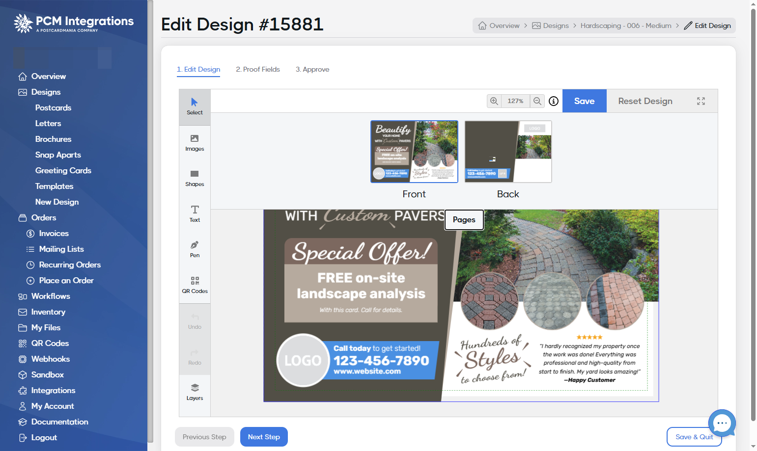Click the Redo tool

pos(195,357)
